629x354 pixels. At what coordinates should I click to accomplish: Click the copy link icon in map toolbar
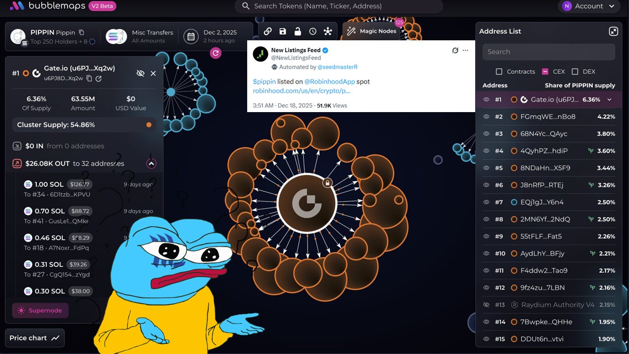click(x=268, y=31)
